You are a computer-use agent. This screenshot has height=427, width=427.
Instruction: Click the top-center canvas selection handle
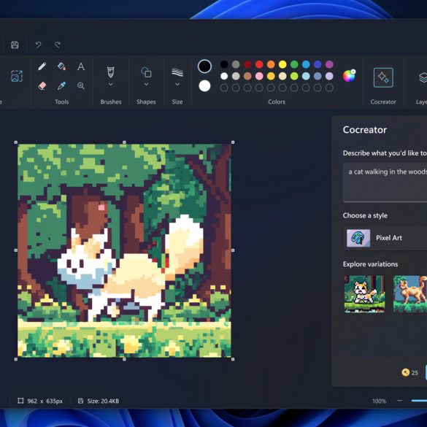coord(124,142)
